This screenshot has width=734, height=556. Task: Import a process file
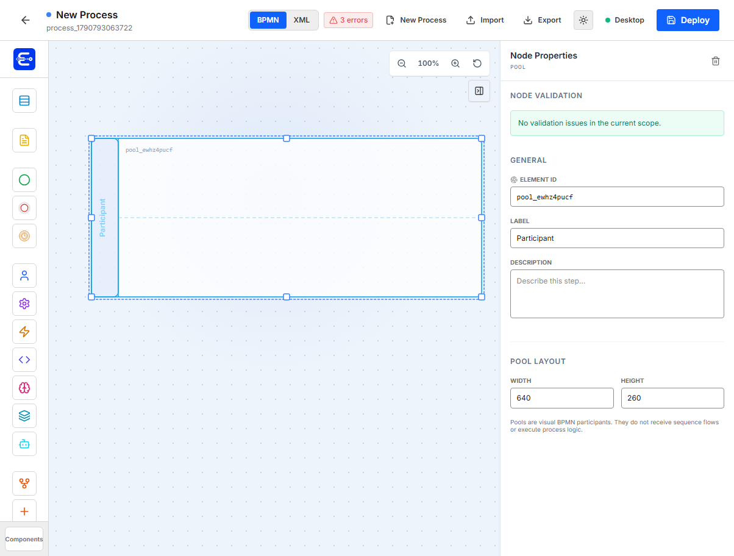[x=485, y=20]
